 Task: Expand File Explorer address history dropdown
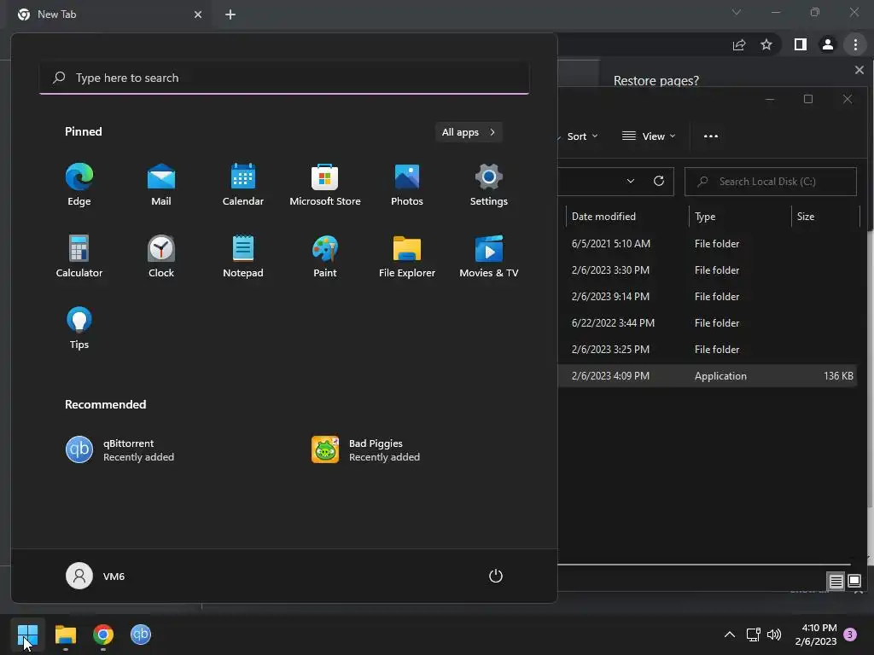click(x=631, y=181)
